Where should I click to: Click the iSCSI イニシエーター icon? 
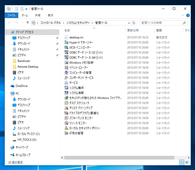pyautogui.click(x=66, y=47)
